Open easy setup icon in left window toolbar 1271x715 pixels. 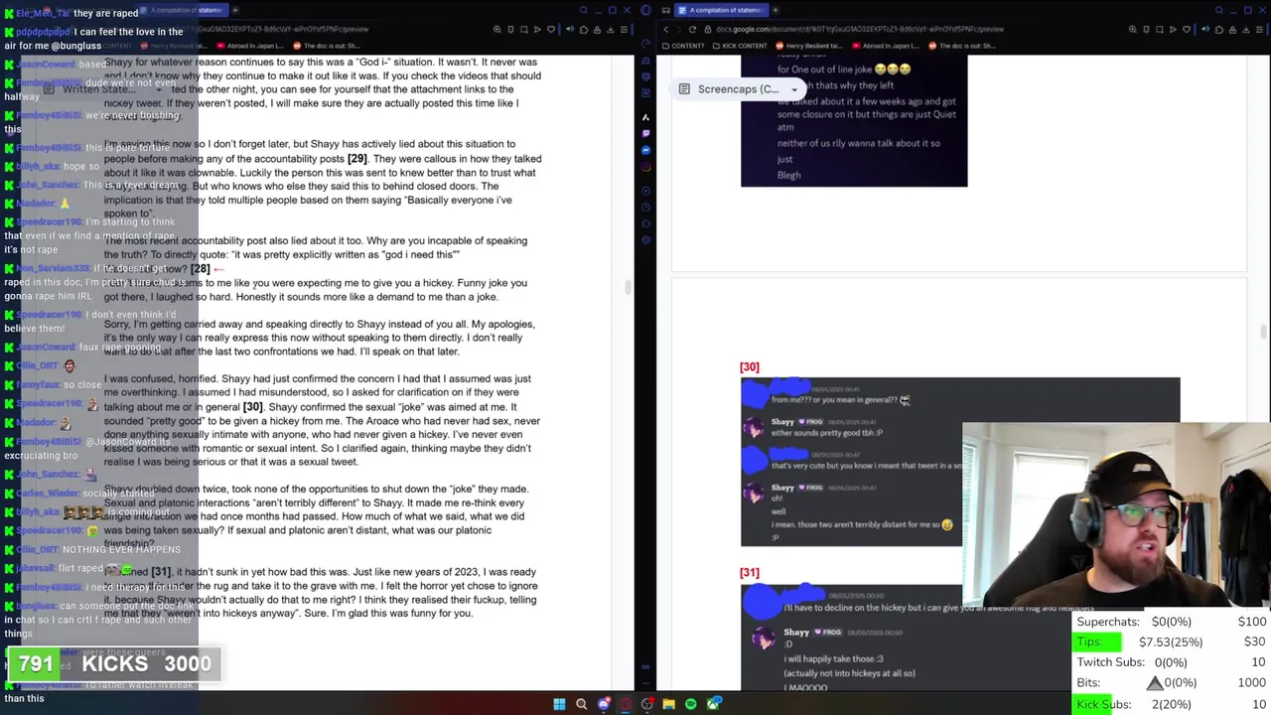(x=624, y=29)
